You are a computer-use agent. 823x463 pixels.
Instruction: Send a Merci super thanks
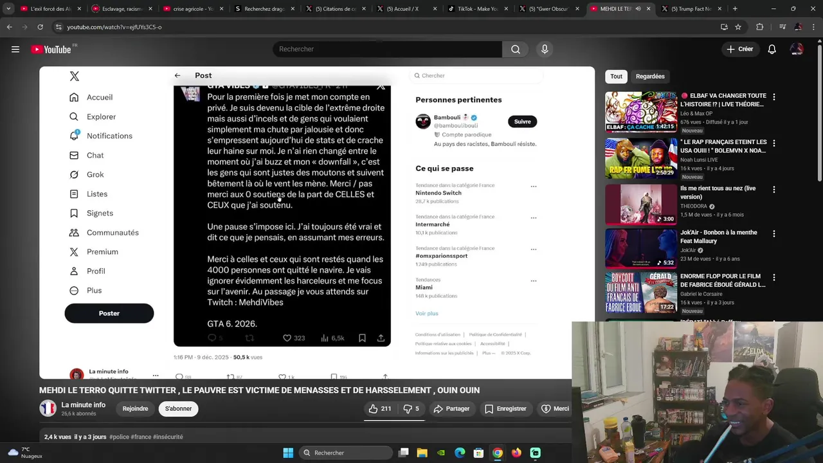click(556, 408)
